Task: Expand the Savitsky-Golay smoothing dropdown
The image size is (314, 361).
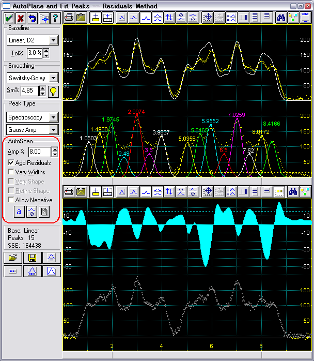Action: [54, 79]
